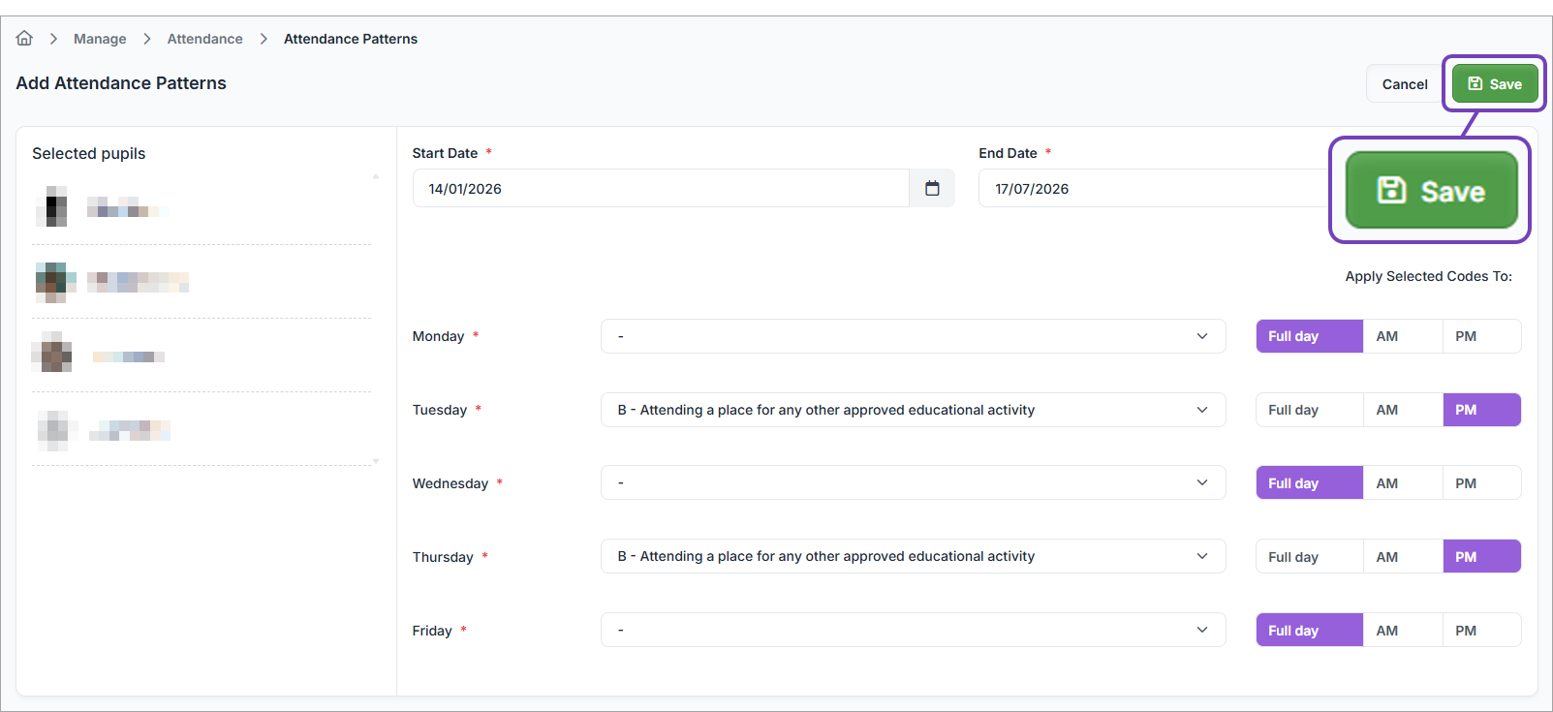
Task: Go to Manage in breadcrumb
Action: [100, 39]
